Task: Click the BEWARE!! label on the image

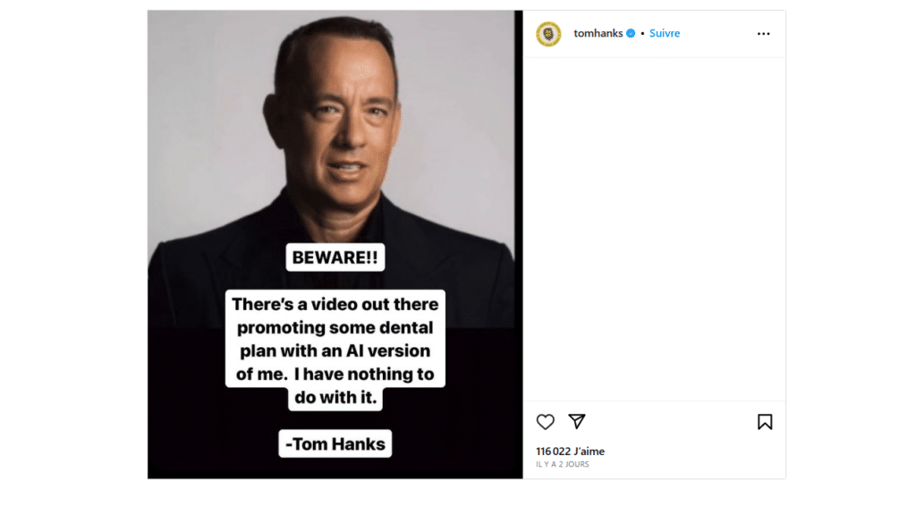Action: tap(335, 257)
